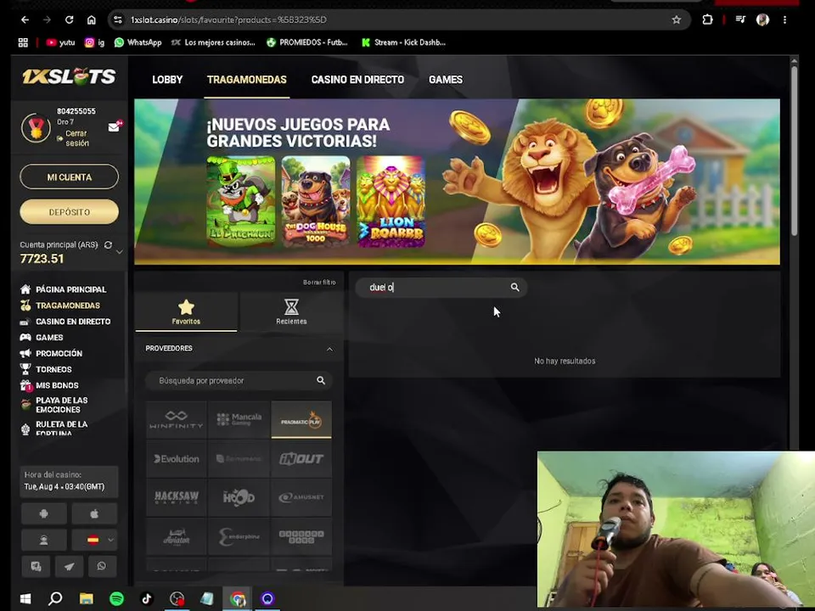Viewport: 815px width, 611px height.
Task: Open the browser home page icon
Action: (92, 20)
